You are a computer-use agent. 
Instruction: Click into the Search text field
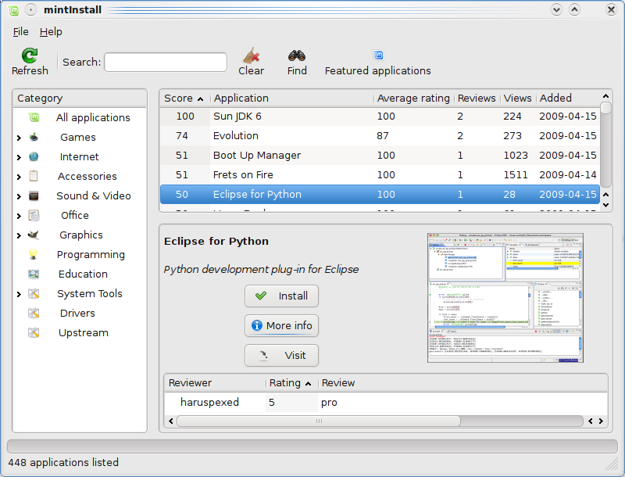(x=166, y=63)
